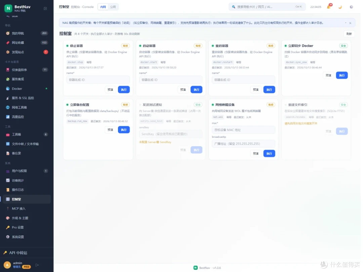
Task: Type container name in 停止容器 name field
Action: tap(98, 80)
